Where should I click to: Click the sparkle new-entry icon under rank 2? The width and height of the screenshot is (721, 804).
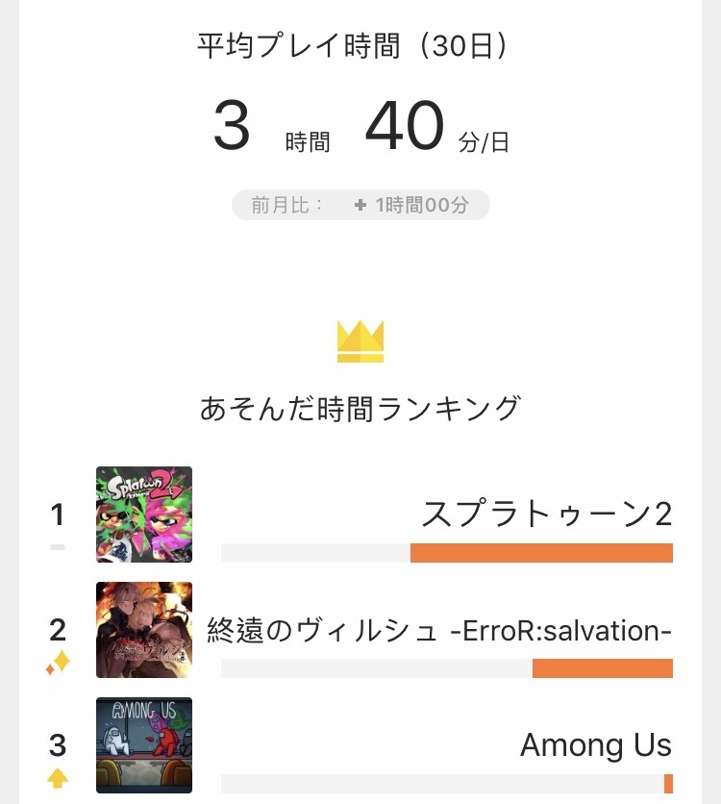pyautogui.click(x=58, y=662)
